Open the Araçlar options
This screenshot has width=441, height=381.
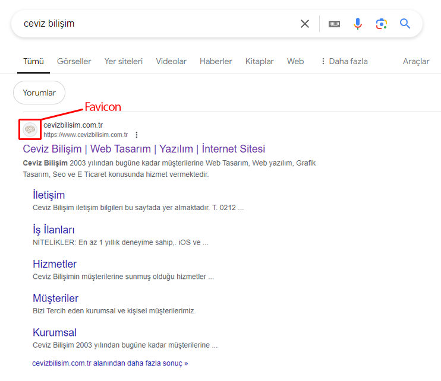(x=416, y=62)
